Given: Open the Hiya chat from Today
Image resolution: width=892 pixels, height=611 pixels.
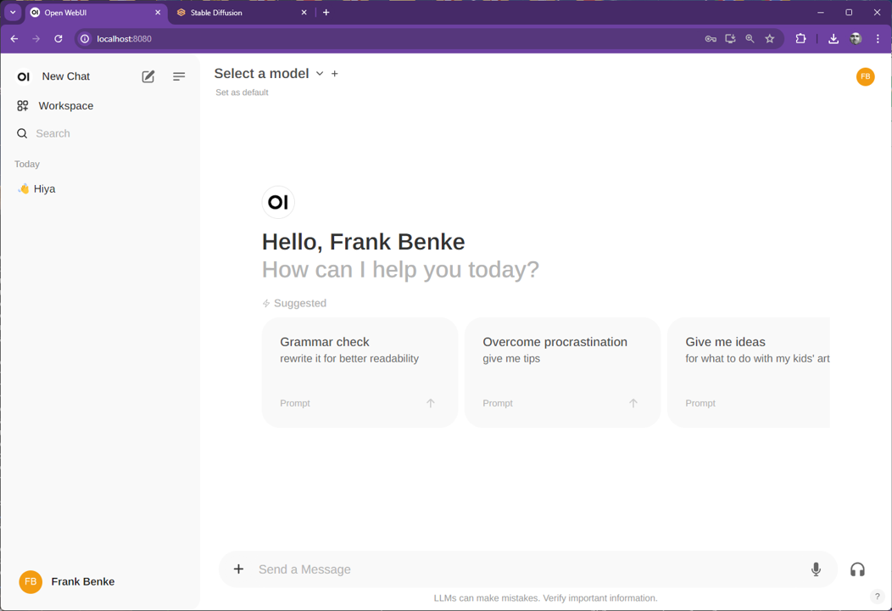Looking at the screenshot, I should pyautogui.click(x=44, y=189).
